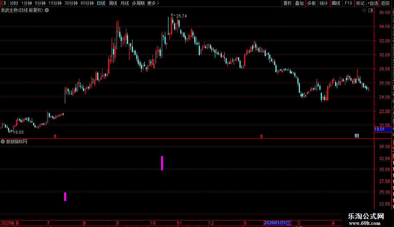Click the 2025年 year label on timeline
This screenshot has height=227, width=394.
8,223
